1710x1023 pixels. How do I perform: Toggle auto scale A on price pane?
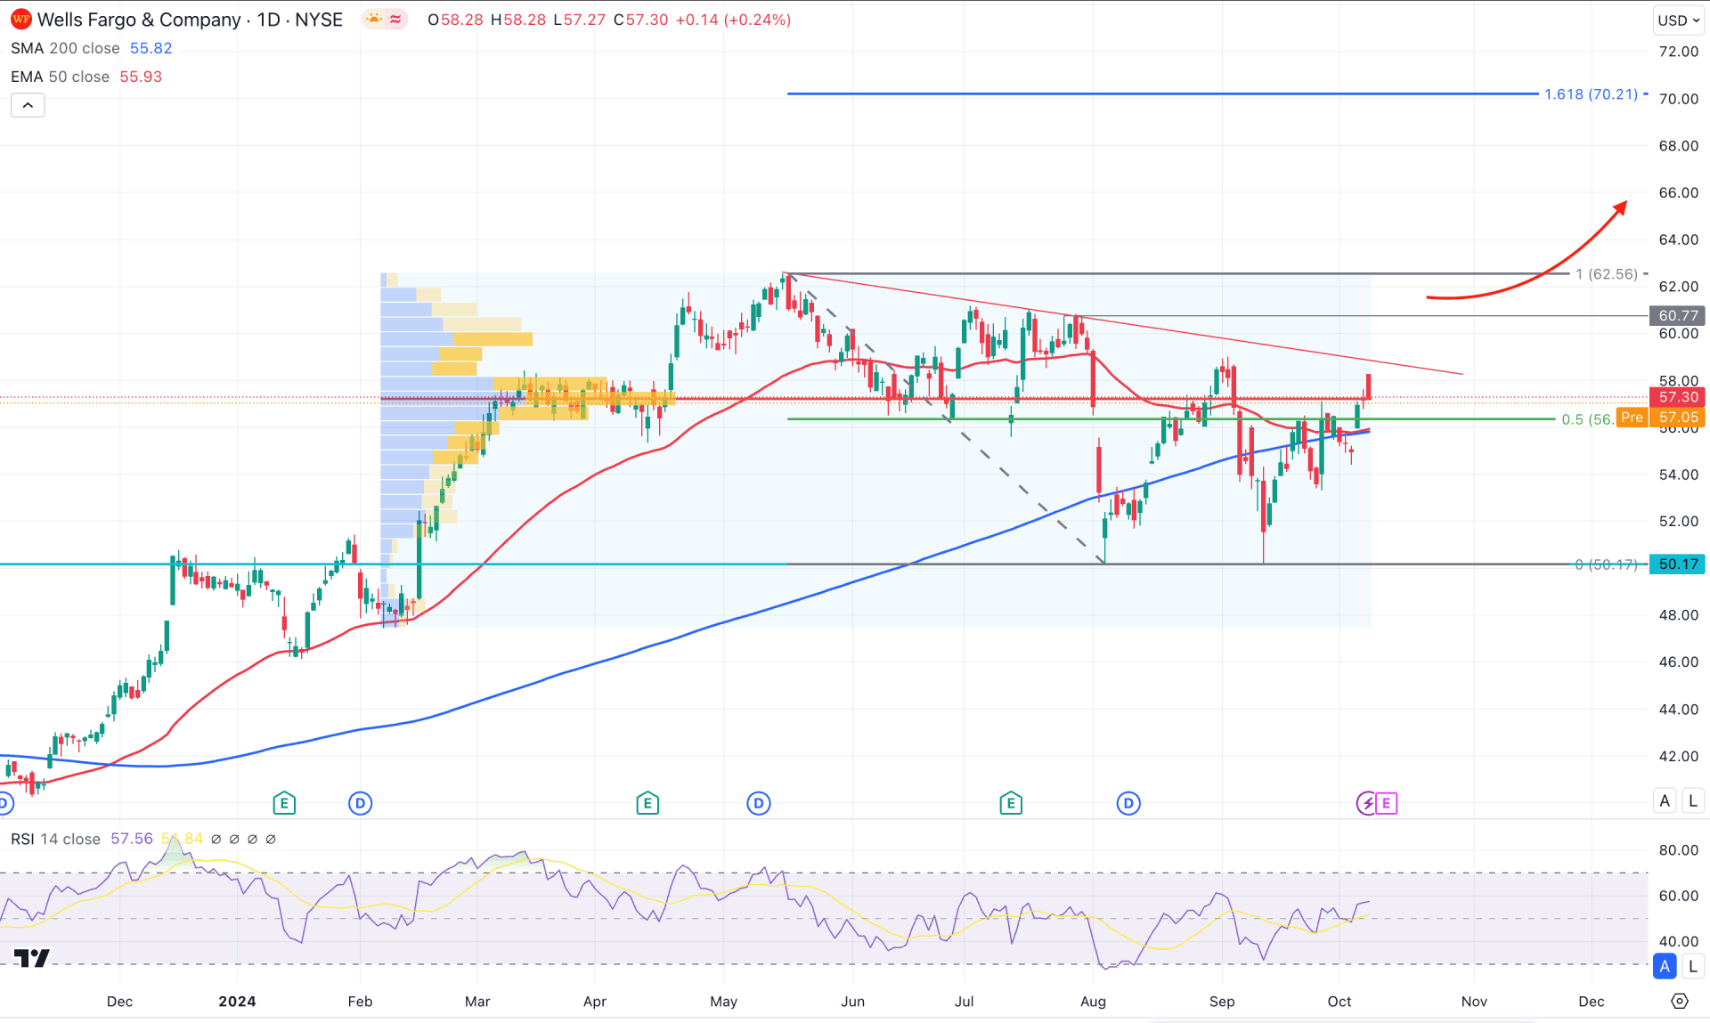point(1665,800)
